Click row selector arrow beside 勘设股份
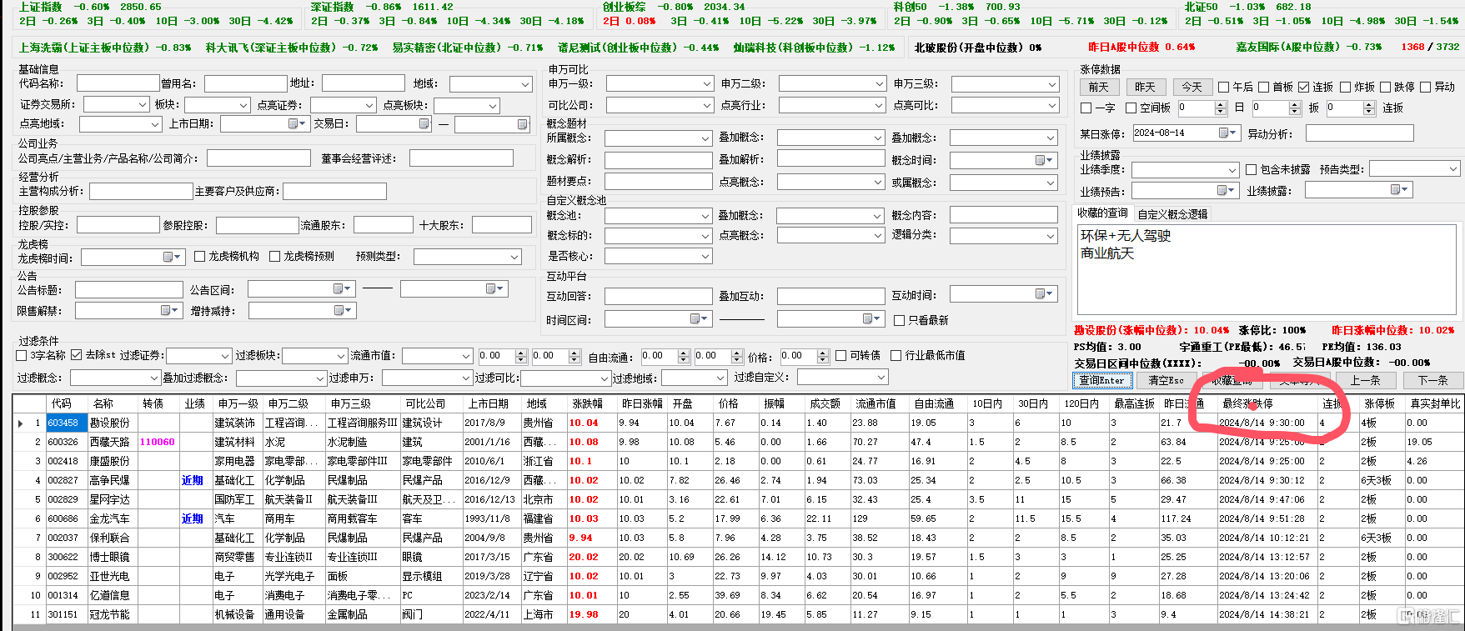The height and width of the screenshot is (631, 1465). (x=20, y=423)
